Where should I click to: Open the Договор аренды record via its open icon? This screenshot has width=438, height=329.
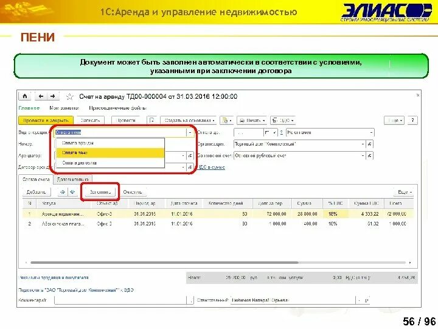(x=190, y=168)
